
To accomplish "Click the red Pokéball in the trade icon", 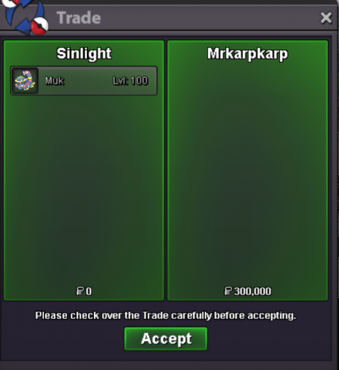I will click(x=39, y=26).
